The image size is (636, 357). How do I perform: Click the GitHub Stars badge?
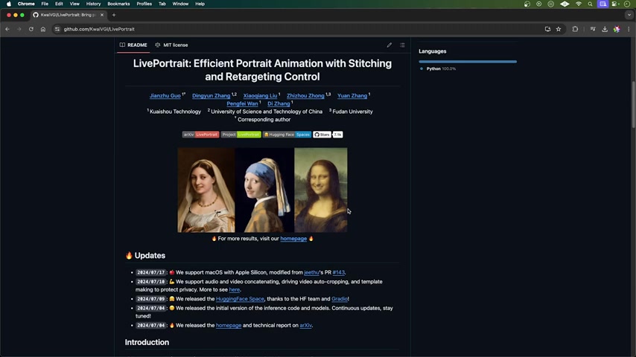328,135
